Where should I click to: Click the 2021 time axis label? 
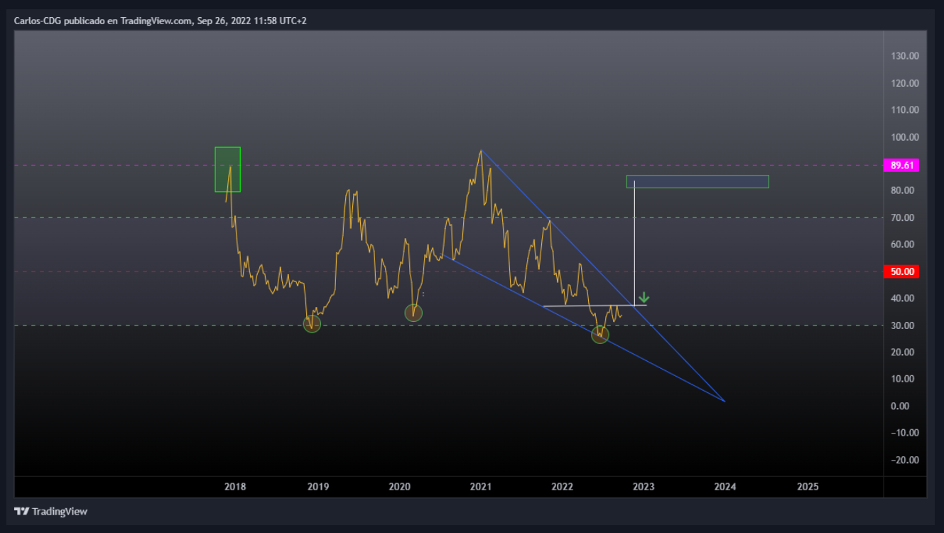(481, 487)
